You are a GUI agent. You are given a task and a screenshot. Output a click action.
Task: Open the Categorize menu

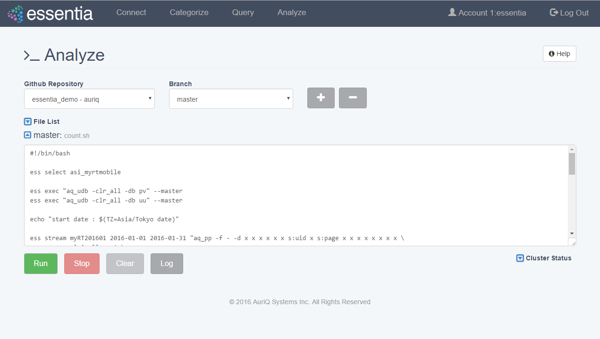(189, 13)
